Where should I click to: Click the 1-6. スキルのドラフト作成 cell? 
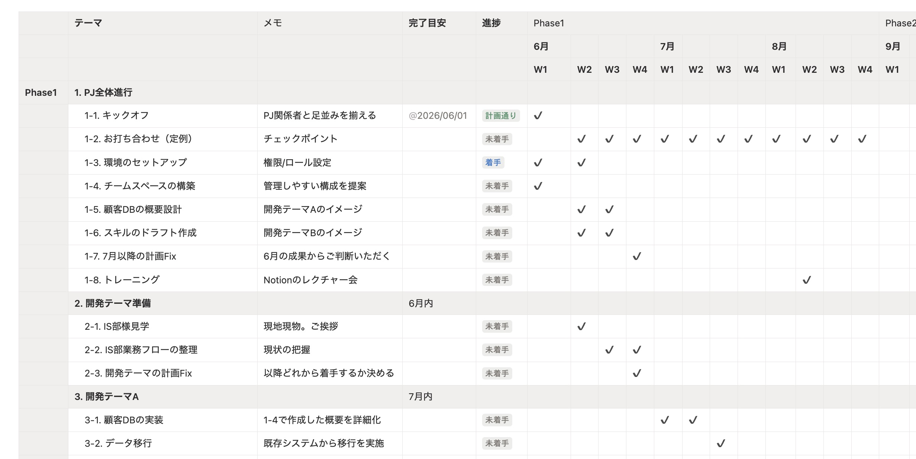[x=162, y=233]
